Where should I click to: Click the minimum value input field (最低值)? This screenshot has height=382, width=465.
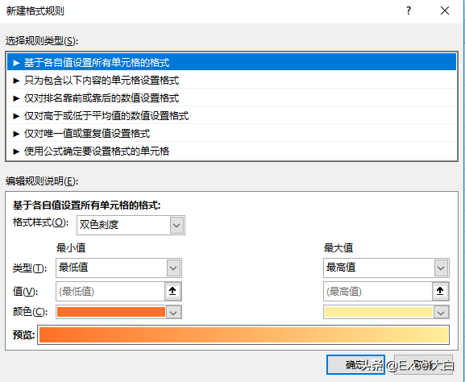click(110, 292)
